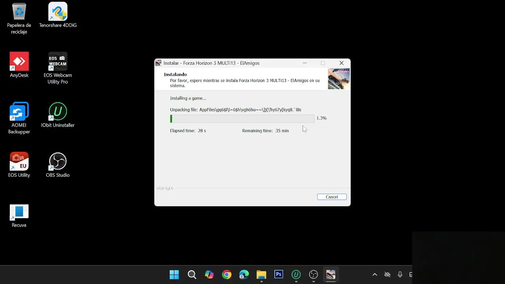Click the 'Elapsed time: 28 s' text
Viewport: 505px width, 284px height.
tap(188, 131)
